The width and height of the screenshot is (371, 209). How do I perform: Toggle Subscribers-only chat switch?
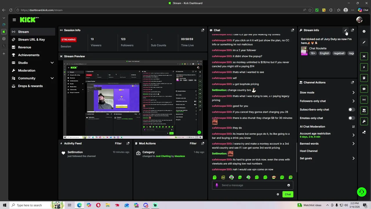(x=351, y=110)
